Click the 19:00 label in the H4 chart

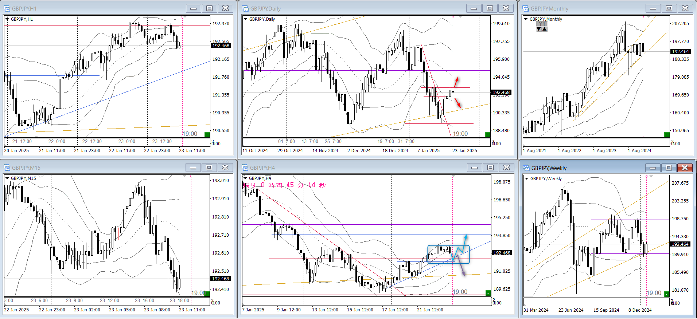[460, 292]
